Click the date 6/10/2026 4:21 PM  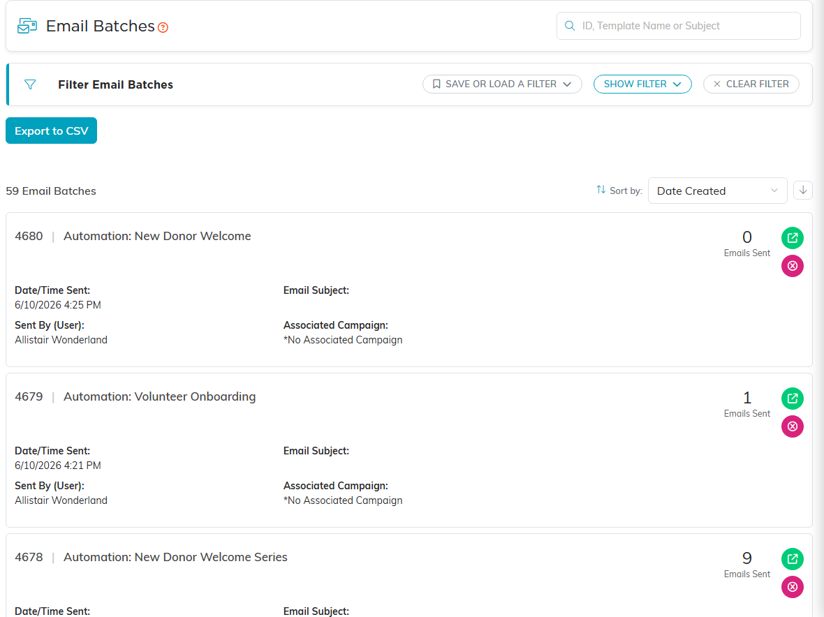click(58, 466)
